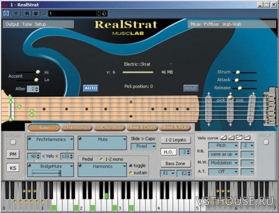
Task: Click the Pattern round knob button
Action: [x=13, y=143]
